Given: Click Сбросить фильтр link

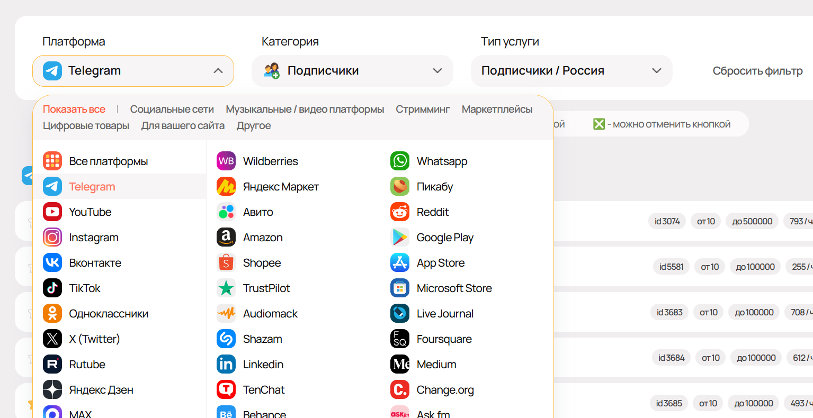Looking at the screenshot, I should 757,71.
